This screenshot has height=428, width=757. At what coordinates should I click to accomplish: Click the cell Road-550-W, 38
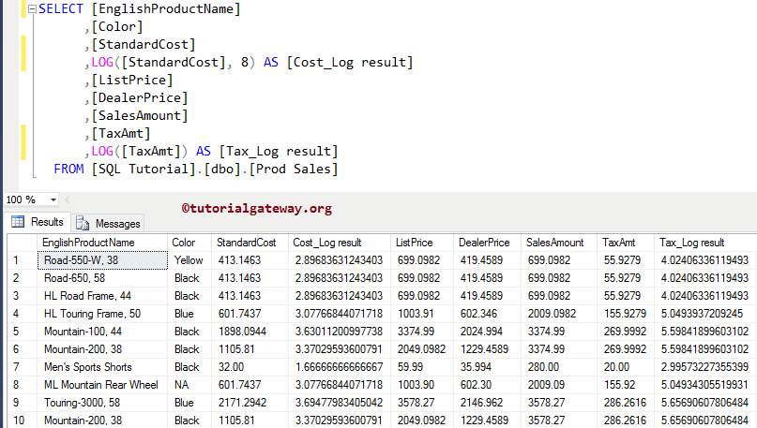[102, 260]
